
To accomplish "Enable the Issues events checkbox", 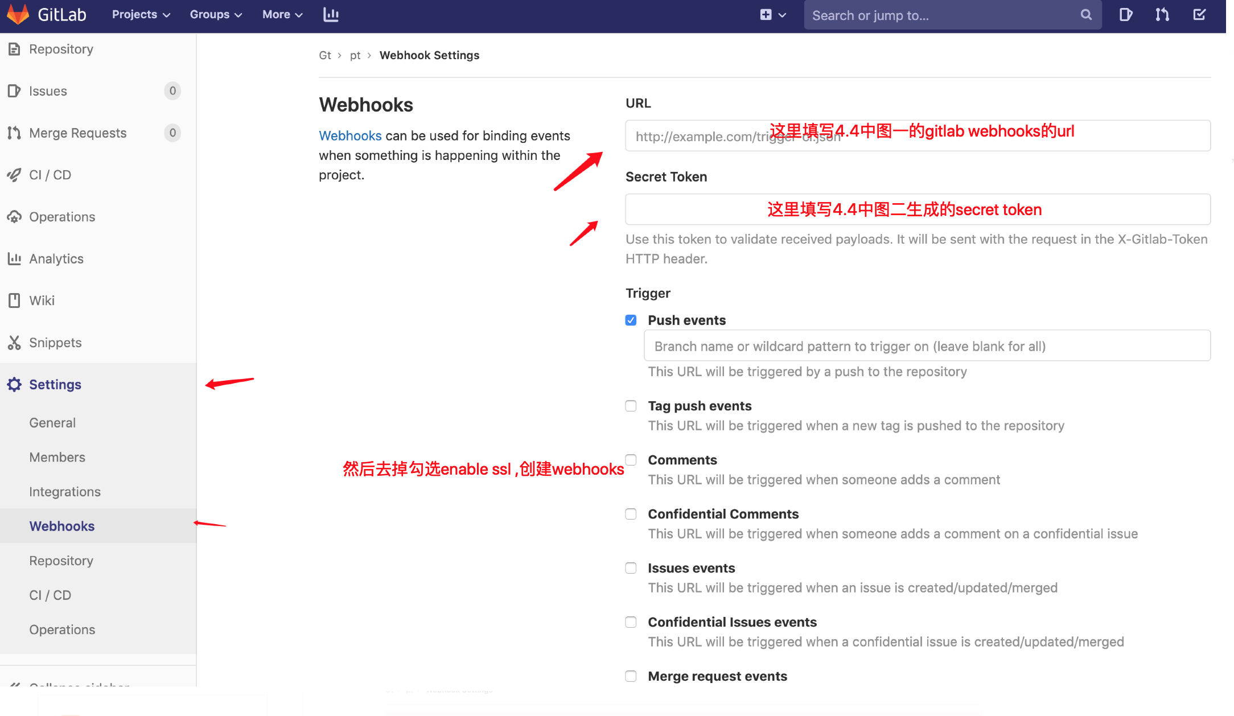I will pos(631,568).
